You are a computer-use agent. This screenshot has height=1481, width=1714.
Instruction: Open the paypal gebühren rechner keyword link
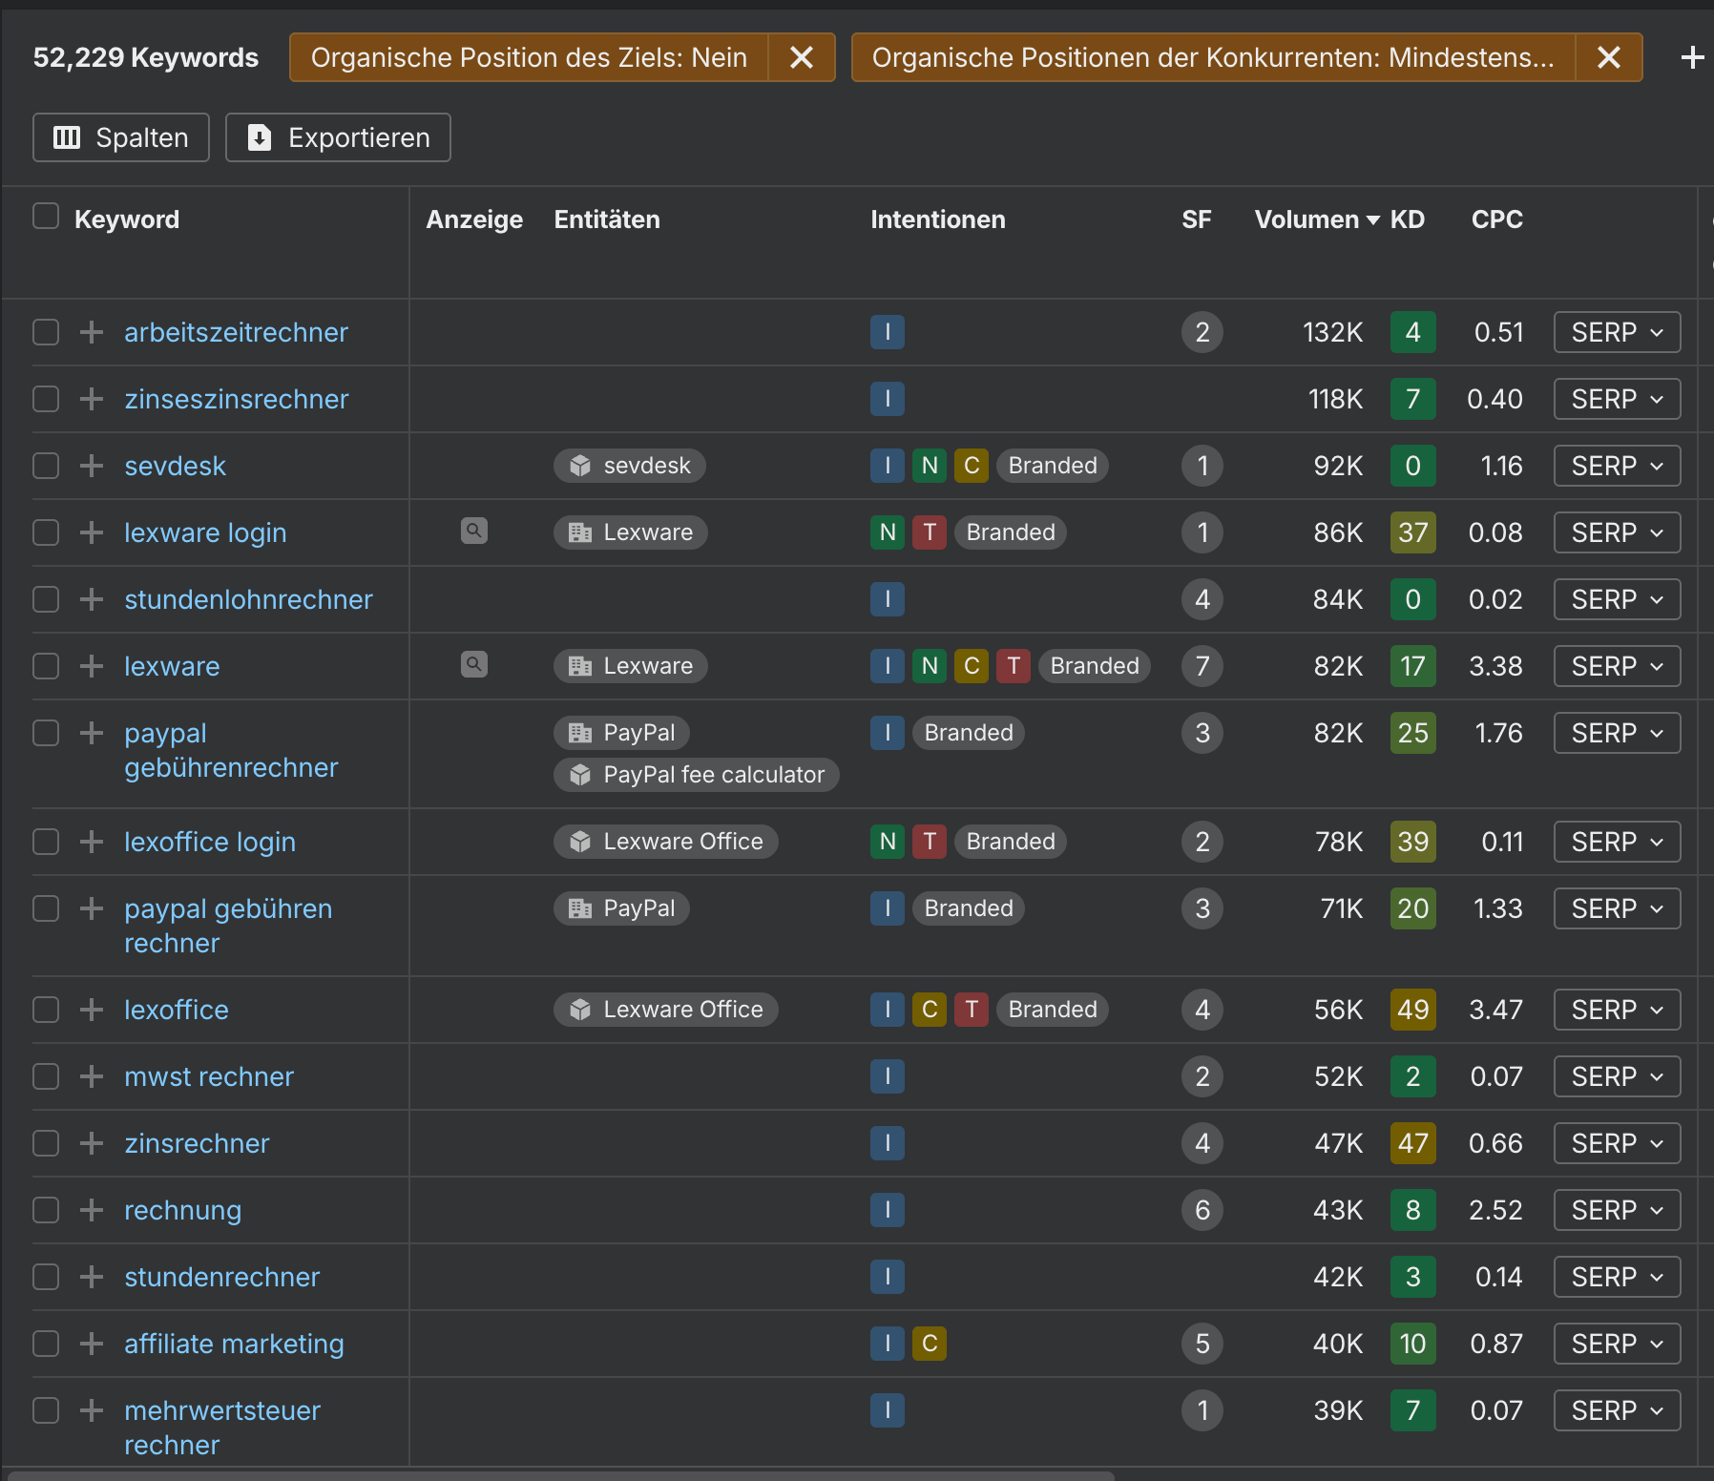(x=229, y=926)
